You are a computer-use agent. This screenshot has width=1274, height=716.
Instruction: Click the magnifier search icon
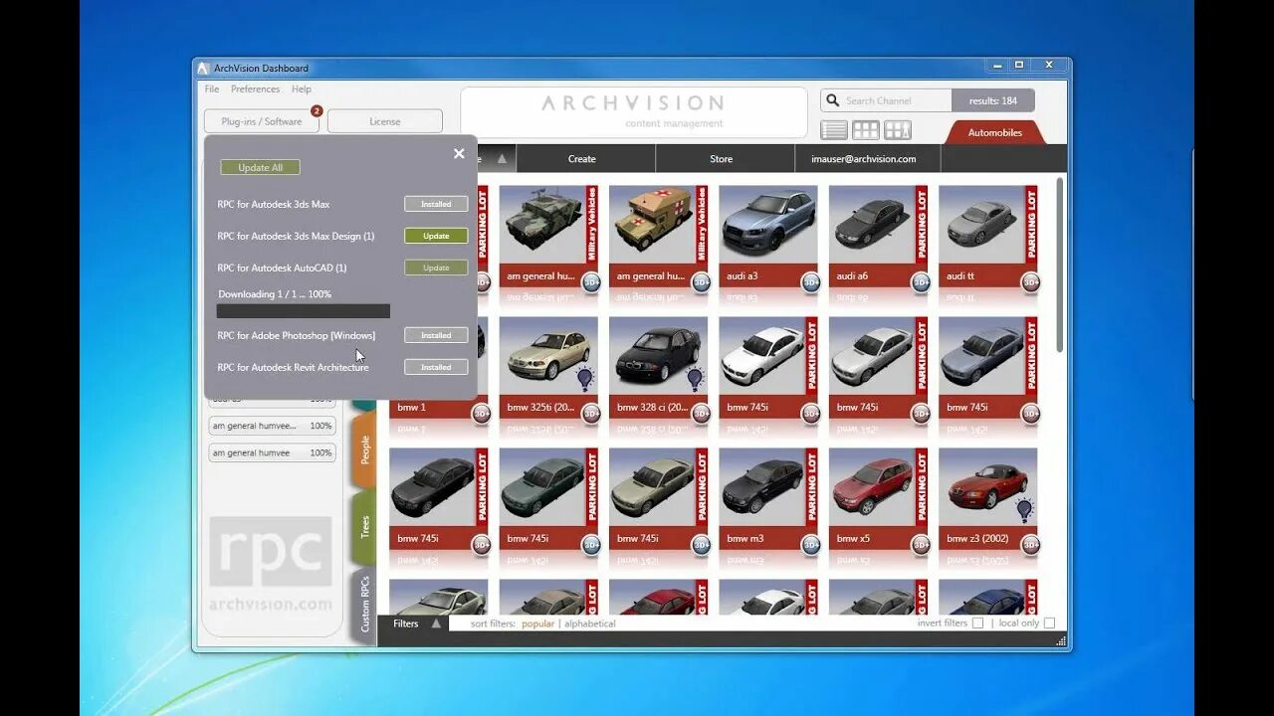832,100
